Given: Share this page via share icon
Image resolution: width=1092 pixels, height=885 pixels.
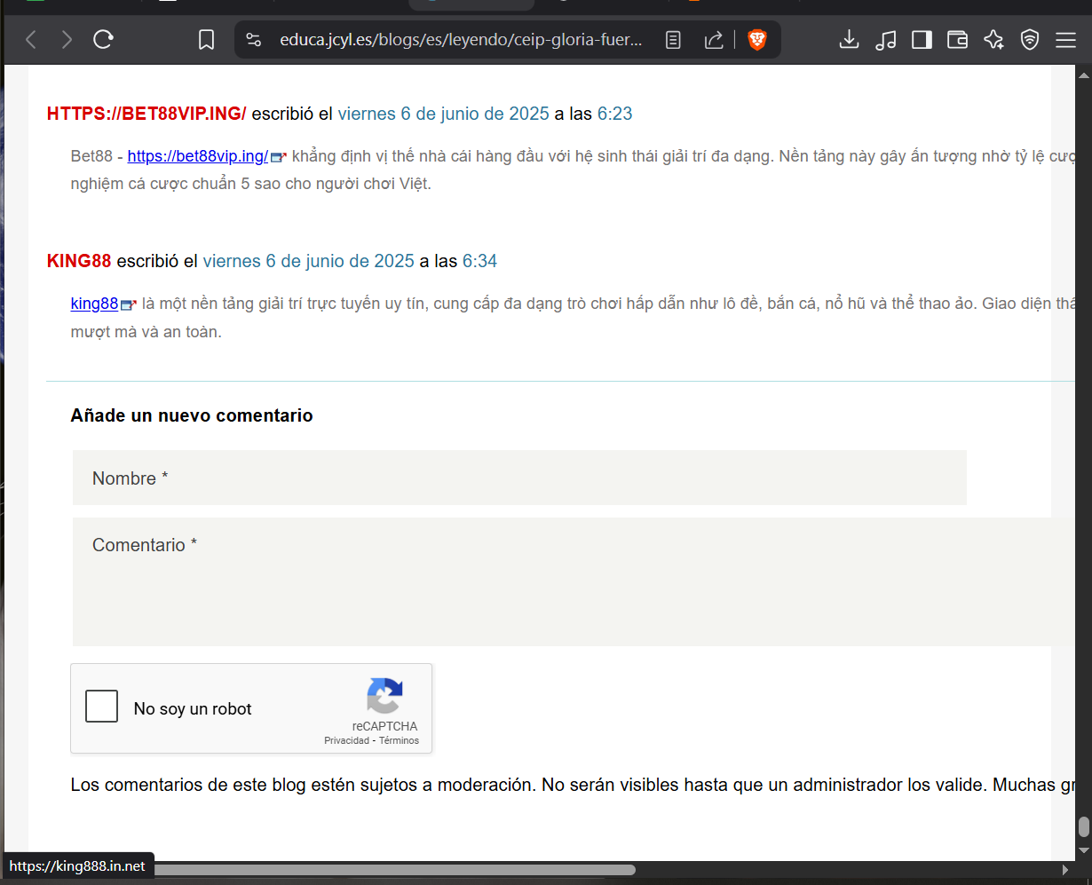Looking at the screenshot, I should click(x=714, y=40).
